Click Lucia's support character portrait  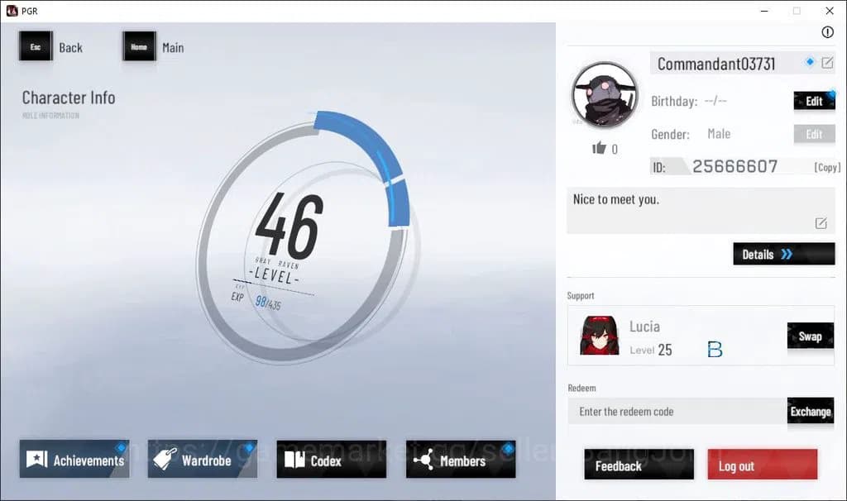pyautogui.click(x=599, y=336)
